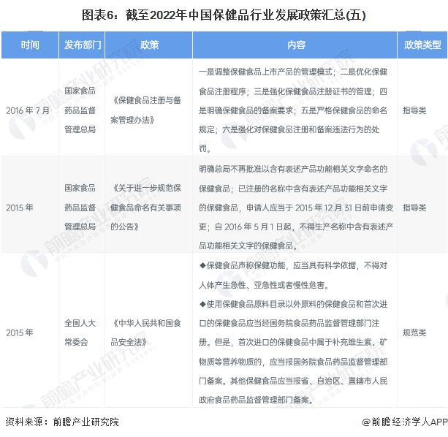Click the @前瞻经济学人APP credit
448x437 pixels.
404,422
